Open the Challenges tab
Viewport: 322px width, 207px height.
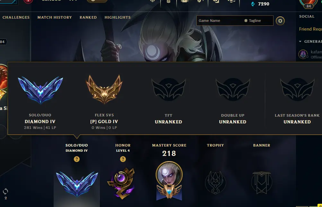coord(16,17)
